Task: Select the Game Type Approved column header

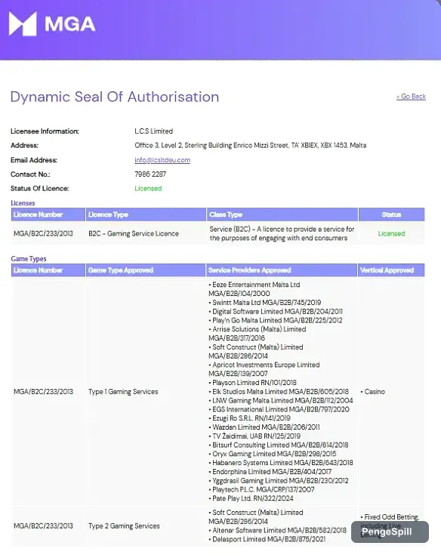Action: coord(146,270)
